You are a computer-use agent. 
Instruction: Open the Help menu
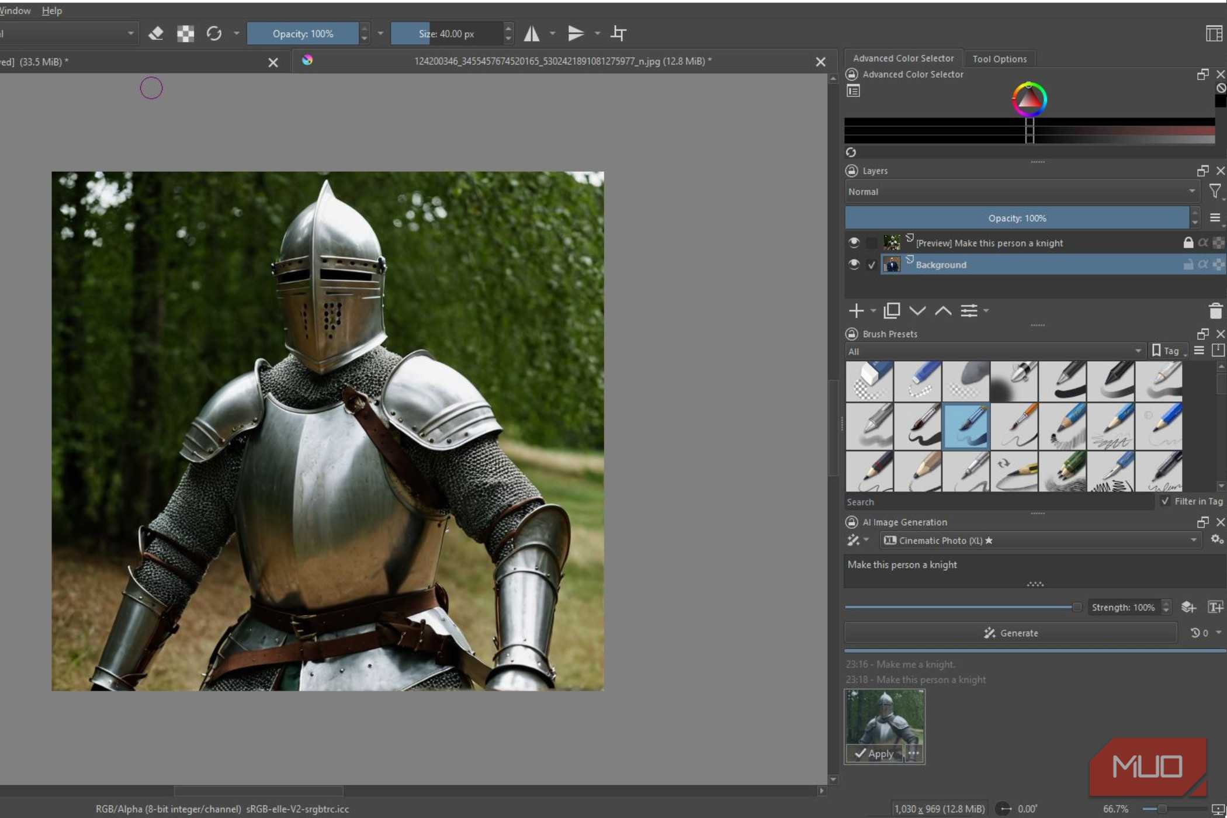coord(52,11)
